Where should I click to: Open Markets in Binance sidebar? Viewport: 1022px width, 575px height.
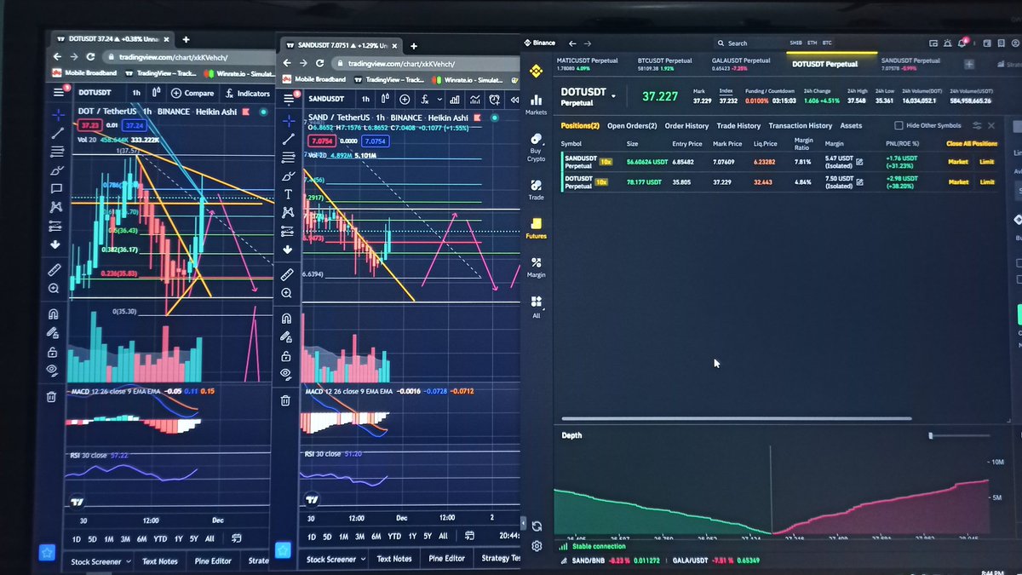tap(536, 104)
